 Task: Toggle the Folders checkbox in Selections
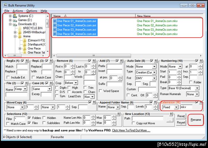[x=29, y=118]
